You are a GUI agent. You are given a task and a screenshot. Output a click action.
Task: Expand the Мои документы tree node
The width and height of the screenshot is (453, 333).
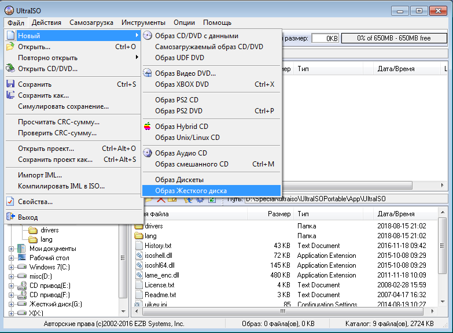11,249
